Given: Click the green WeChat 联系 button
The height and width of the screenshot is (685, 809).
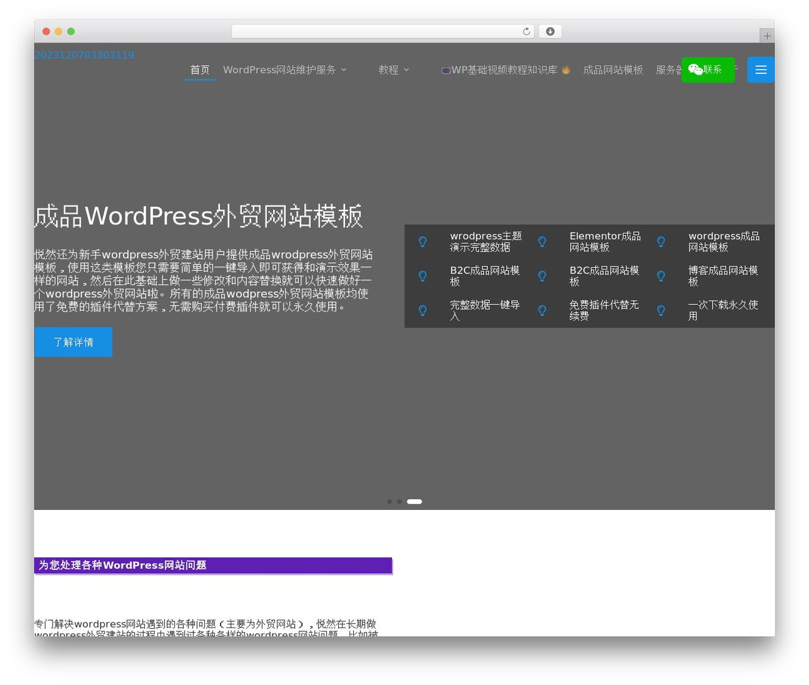Looking at the screenshot, I should click(x=708, y=70).
